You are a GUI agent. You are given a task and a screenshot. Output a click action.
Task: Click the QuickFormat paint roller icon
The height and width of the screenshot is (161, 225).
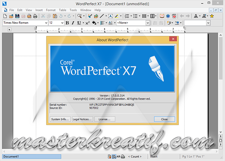coord(90,16)
